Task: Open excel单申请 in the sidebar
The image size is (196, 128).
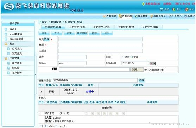Action: pyautogui.click(x=17, y=39)
